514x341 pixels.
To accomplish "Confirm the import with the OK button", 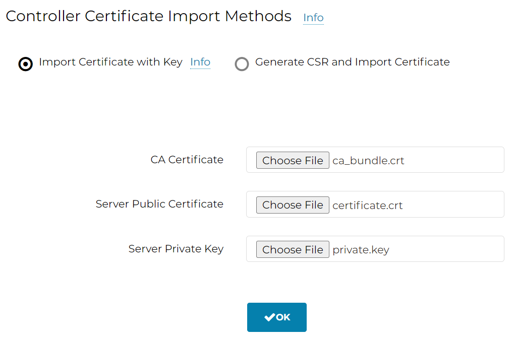I will 277,317.
